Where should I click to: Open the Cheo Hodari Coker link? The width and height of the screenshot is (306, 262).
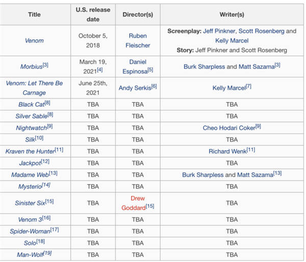pyautogui.click(x=229, y=128)
